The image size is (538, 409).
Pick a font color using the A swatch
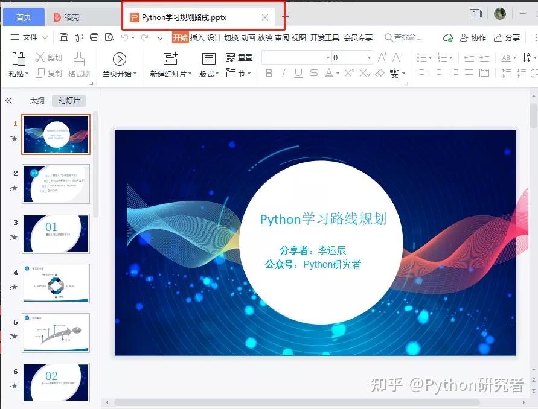coord(328,72)
